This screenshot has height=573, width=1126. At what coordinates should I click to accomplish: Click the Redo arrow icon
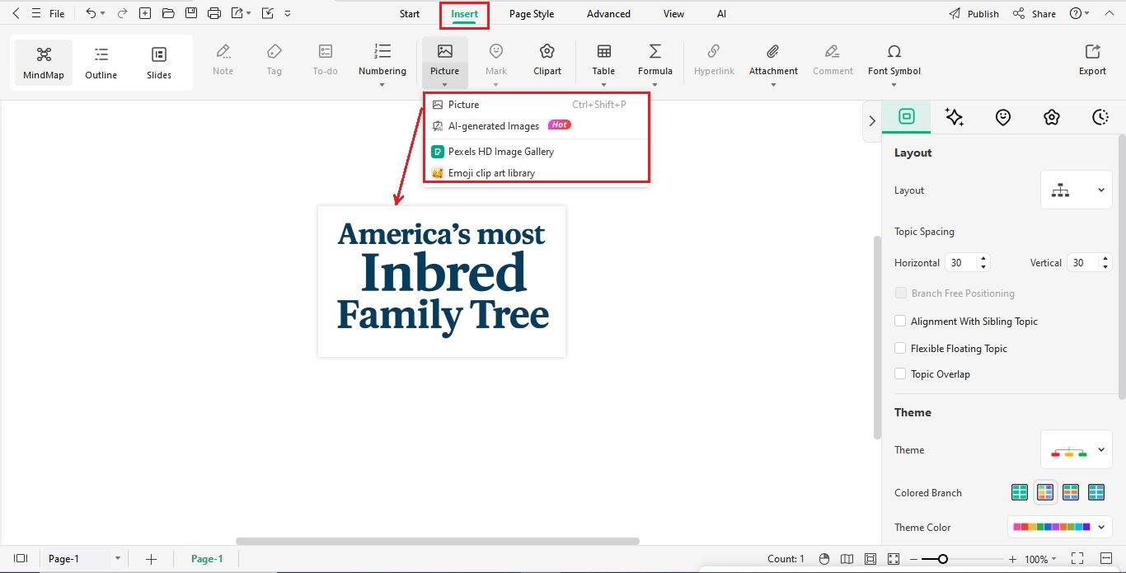[122, 13]
